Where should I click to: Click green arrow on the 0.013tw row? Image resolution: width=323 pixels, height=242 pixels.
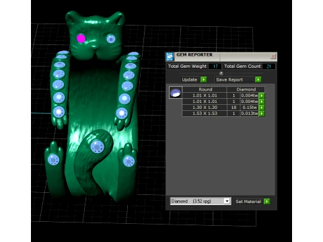[261, 114]
